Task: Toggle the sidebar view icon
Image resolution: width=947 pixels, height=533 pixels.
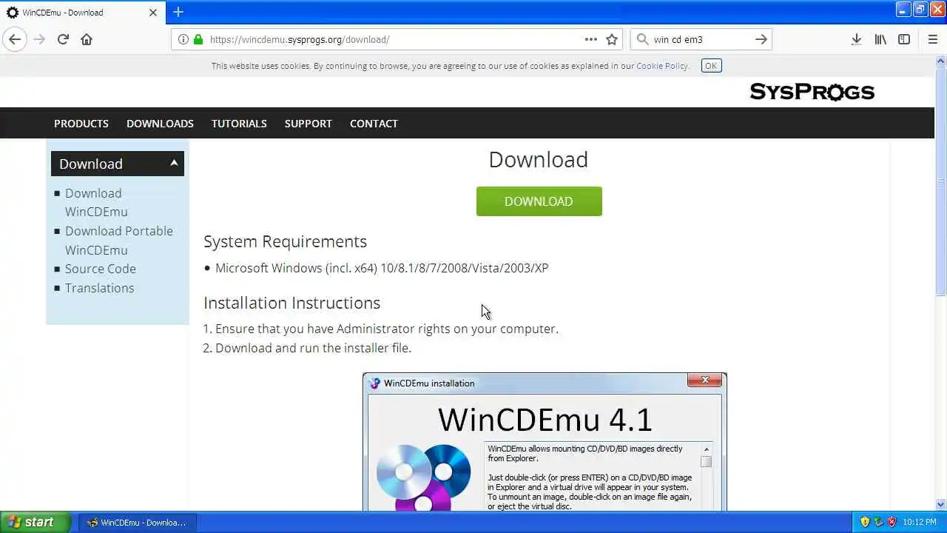Action: [904, 39]
